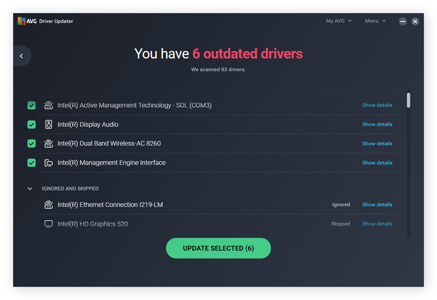
Task: Show details for Active Management Technology driver
Action: coord(377,105)
